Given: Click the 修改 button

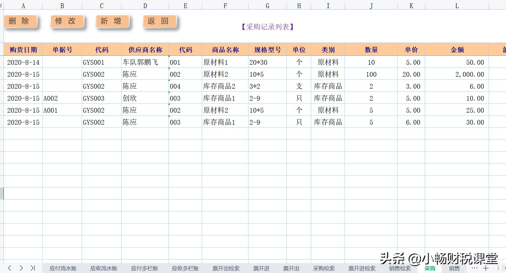Looking at the screenshot, I should tap(66, 21).
